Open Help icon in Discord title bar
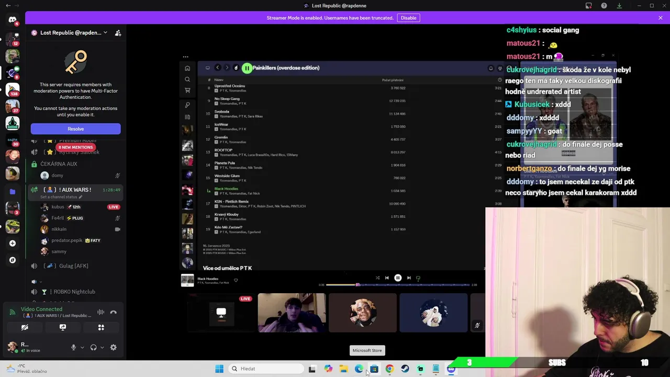Viewport: 670px width, 377px height. tap(604, 6)
